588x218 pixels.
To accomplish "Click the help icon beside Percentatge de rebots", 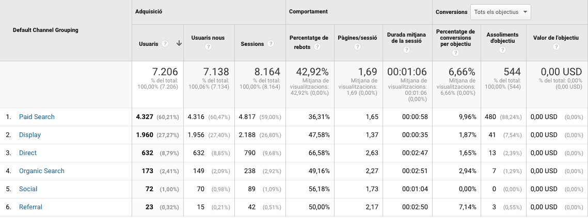I will point(317,47).
